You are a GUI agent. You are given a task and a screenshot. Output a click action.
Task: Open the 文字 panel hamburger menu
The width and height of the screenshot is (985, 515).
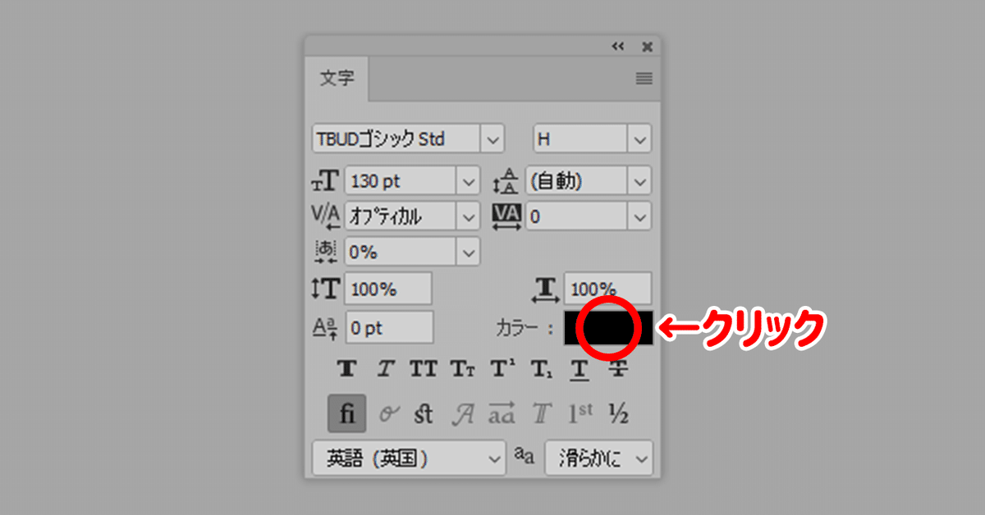[644, 79]
